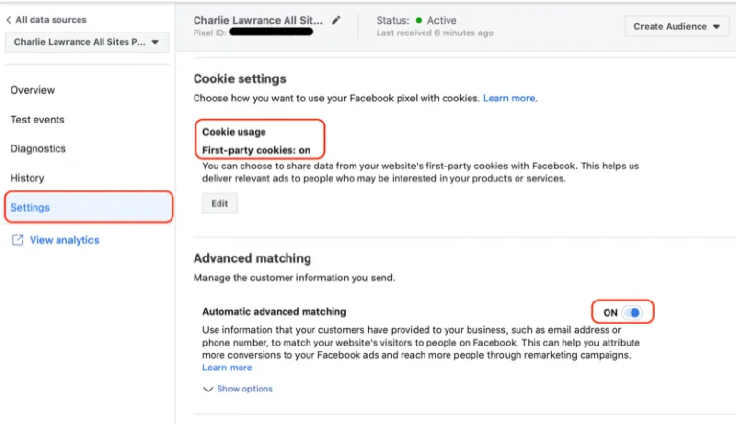Click the Charlie Lawrance All Sites pixel title
736x424 pixels.
coord(259,19)
